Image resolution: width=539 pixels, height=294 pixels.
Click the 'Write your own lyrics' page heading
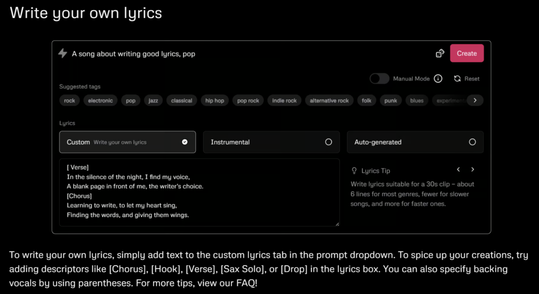pos(86,13)
